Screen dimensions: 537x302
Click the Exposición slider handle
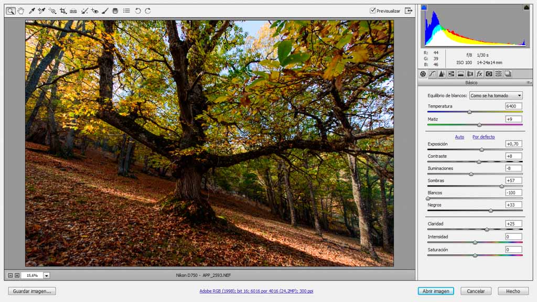tap(481, 149)
